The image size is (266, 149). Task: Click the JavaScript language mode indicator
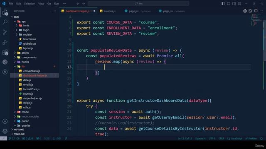(235, 138)
